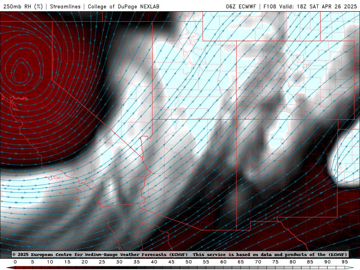Click the ECMWF copyright notice banner
Viewport: 360px width, 270px height.
(x=180, y=254)
